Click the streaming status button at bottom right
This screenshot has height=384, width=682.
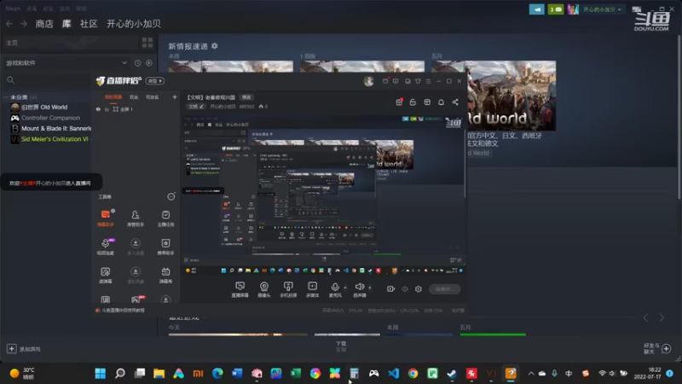click(x=444, y=288)
